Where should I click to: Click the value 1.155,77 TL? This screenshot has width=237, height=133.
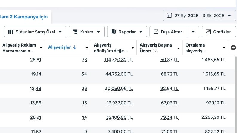coord(214,89)
